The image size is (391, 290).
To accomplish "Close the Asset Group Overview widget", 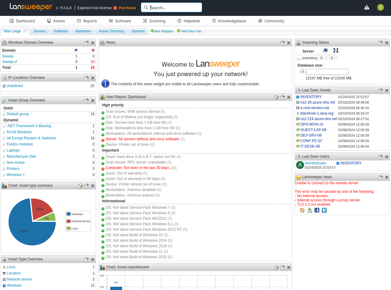I will [93, 101].
